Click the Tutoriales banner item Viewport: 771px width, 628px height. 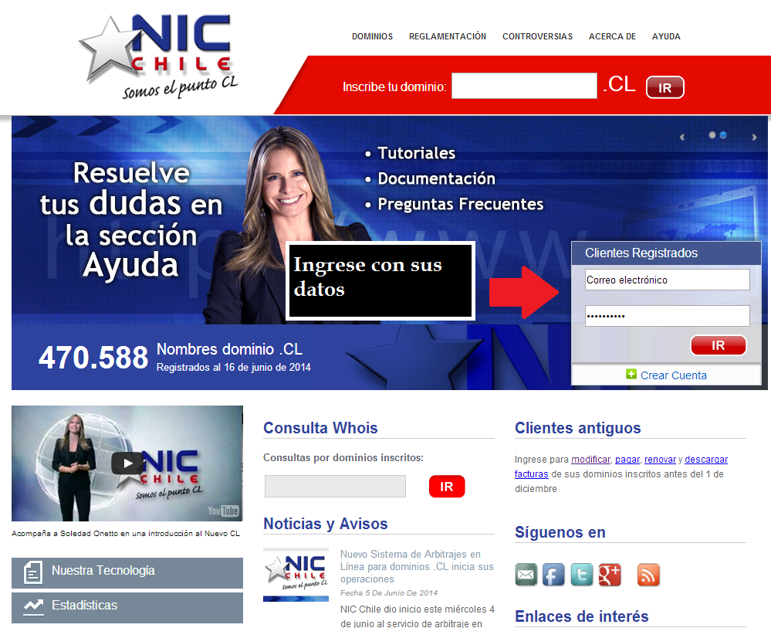point(416,153)
